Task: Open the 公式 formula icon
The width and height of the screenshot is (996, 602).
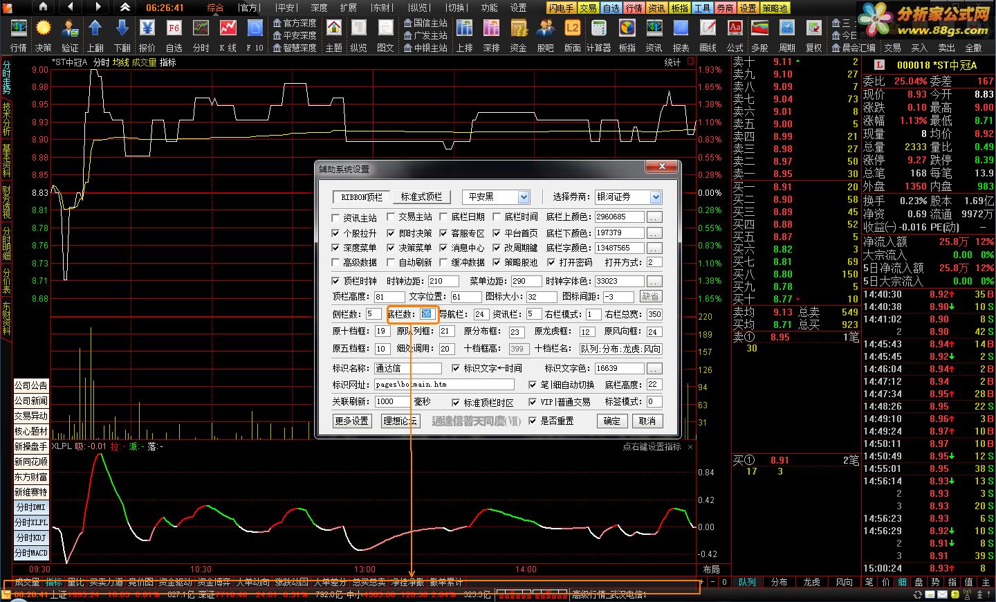Action: click(x=735, y=35)
